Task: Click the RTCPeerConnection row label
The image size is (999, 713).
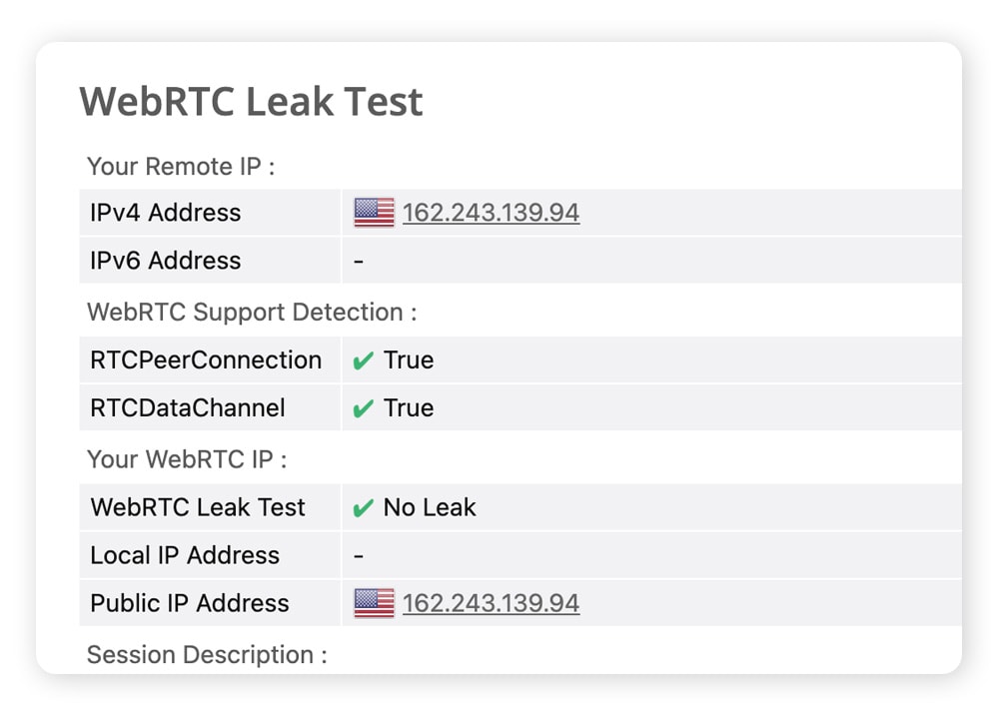Action: point(207,359)
